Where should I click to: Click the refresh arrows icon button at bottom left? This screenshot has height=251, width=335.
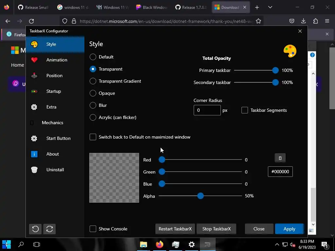pyautogui.click(x=50, y=229)
